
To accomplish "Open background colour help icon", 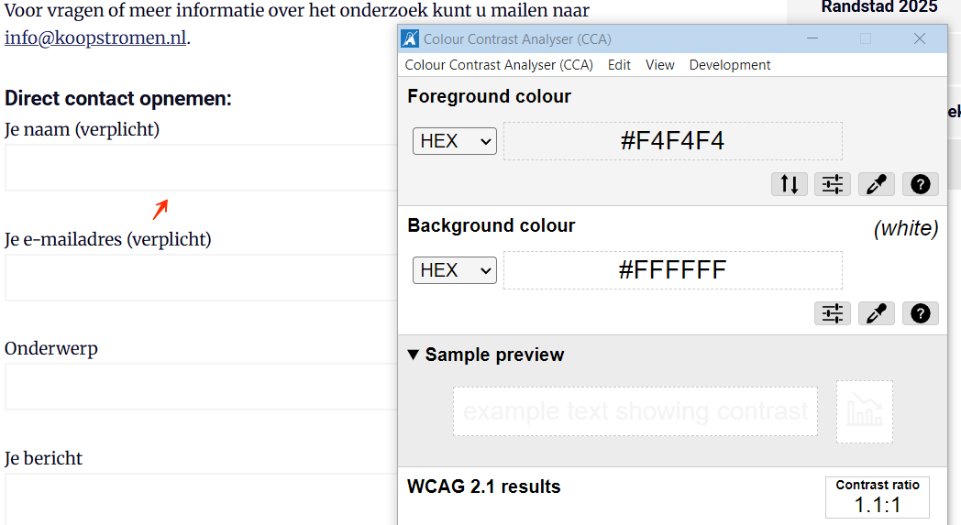I will [921, 313].
